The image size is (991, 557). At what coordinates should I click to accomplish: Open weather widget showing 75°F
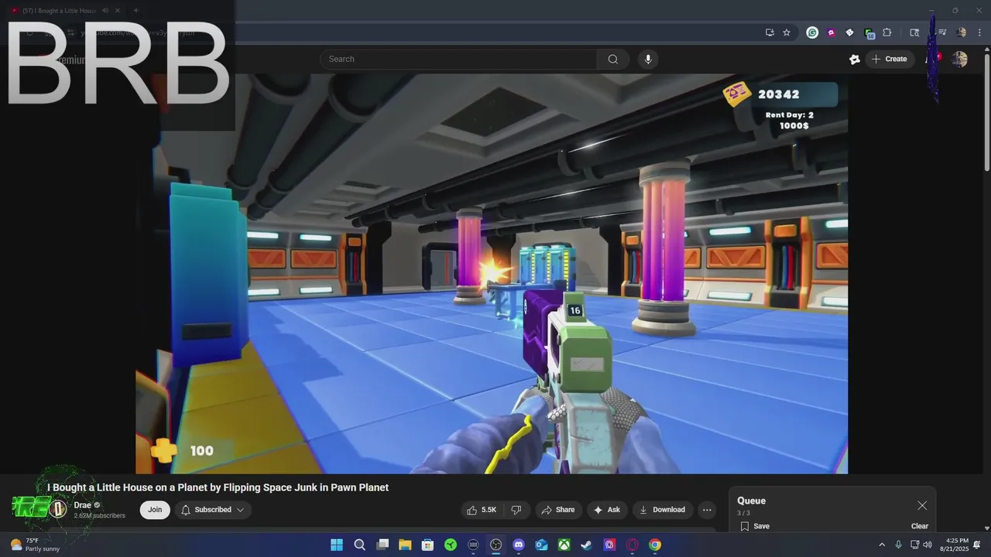click(35, 545)
